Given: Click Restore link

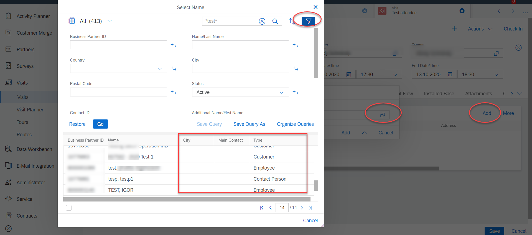Looking at the screenshot, I should (77, 124).
